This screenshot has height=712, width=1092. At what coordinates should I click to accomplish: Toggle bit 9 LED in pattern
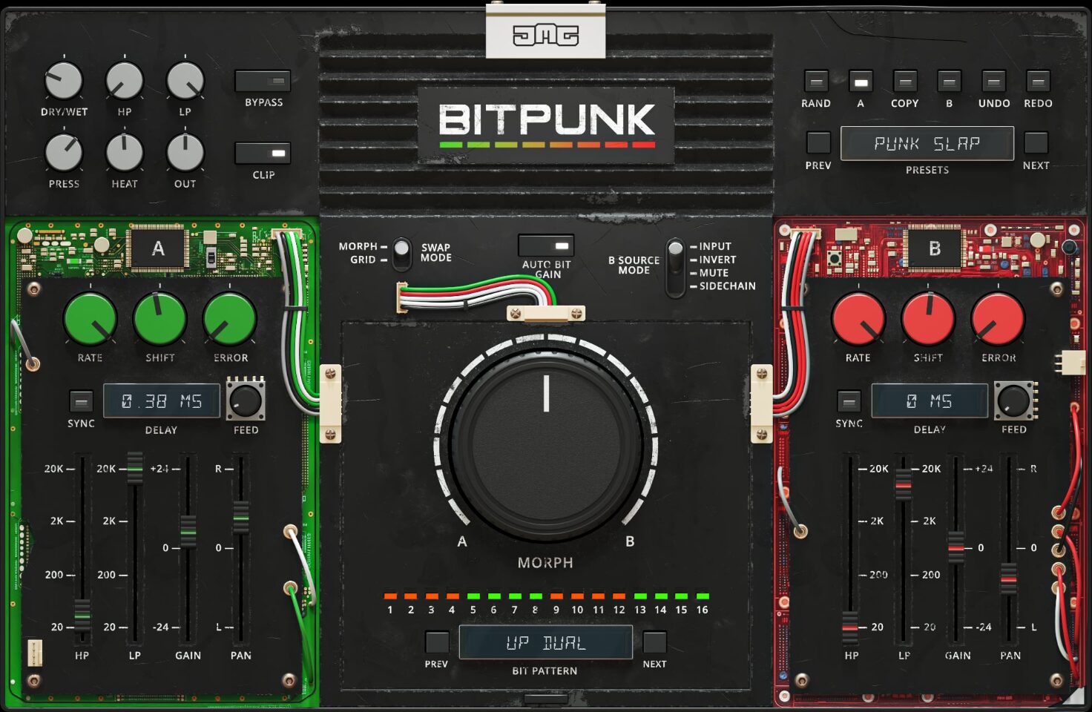pos(556,596)
